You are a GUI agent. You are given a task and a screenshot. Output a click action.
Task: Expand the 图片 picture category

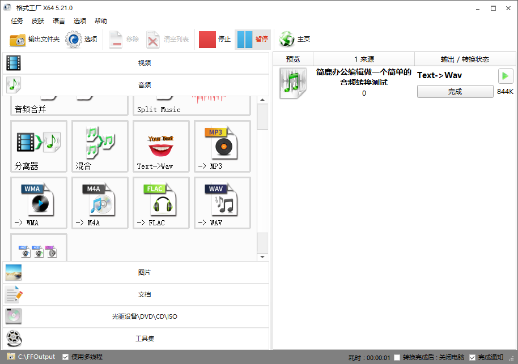click(x=136, y=272)
